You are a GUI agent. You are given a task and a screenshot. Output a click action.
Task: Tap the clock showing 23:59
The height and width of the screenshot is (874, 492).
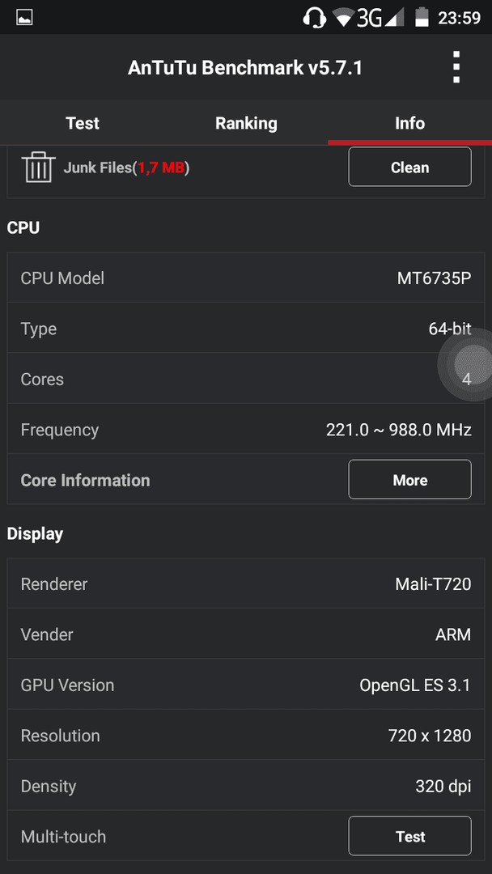[x=459, y=18]
